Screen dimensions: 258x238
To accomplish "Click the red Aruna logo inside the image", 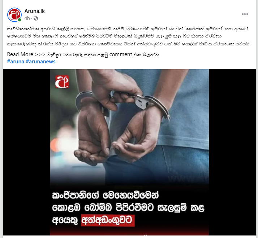I will (62, 82).
